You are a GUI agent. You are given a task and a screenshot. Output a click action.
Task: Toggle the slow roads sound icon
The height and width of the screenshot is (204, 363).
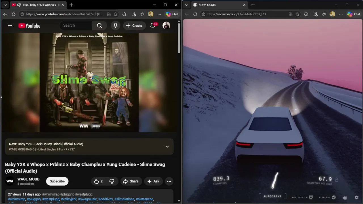[345, 197]
